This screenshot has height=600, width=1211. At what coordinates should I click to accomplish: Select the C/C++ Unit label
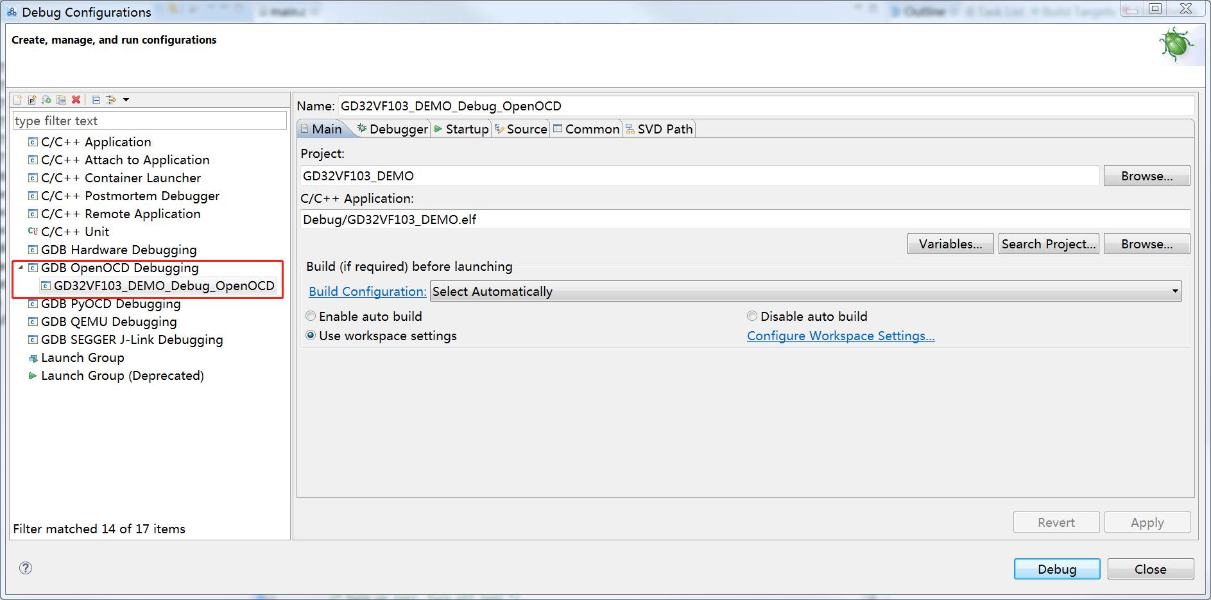pos(75,232)
